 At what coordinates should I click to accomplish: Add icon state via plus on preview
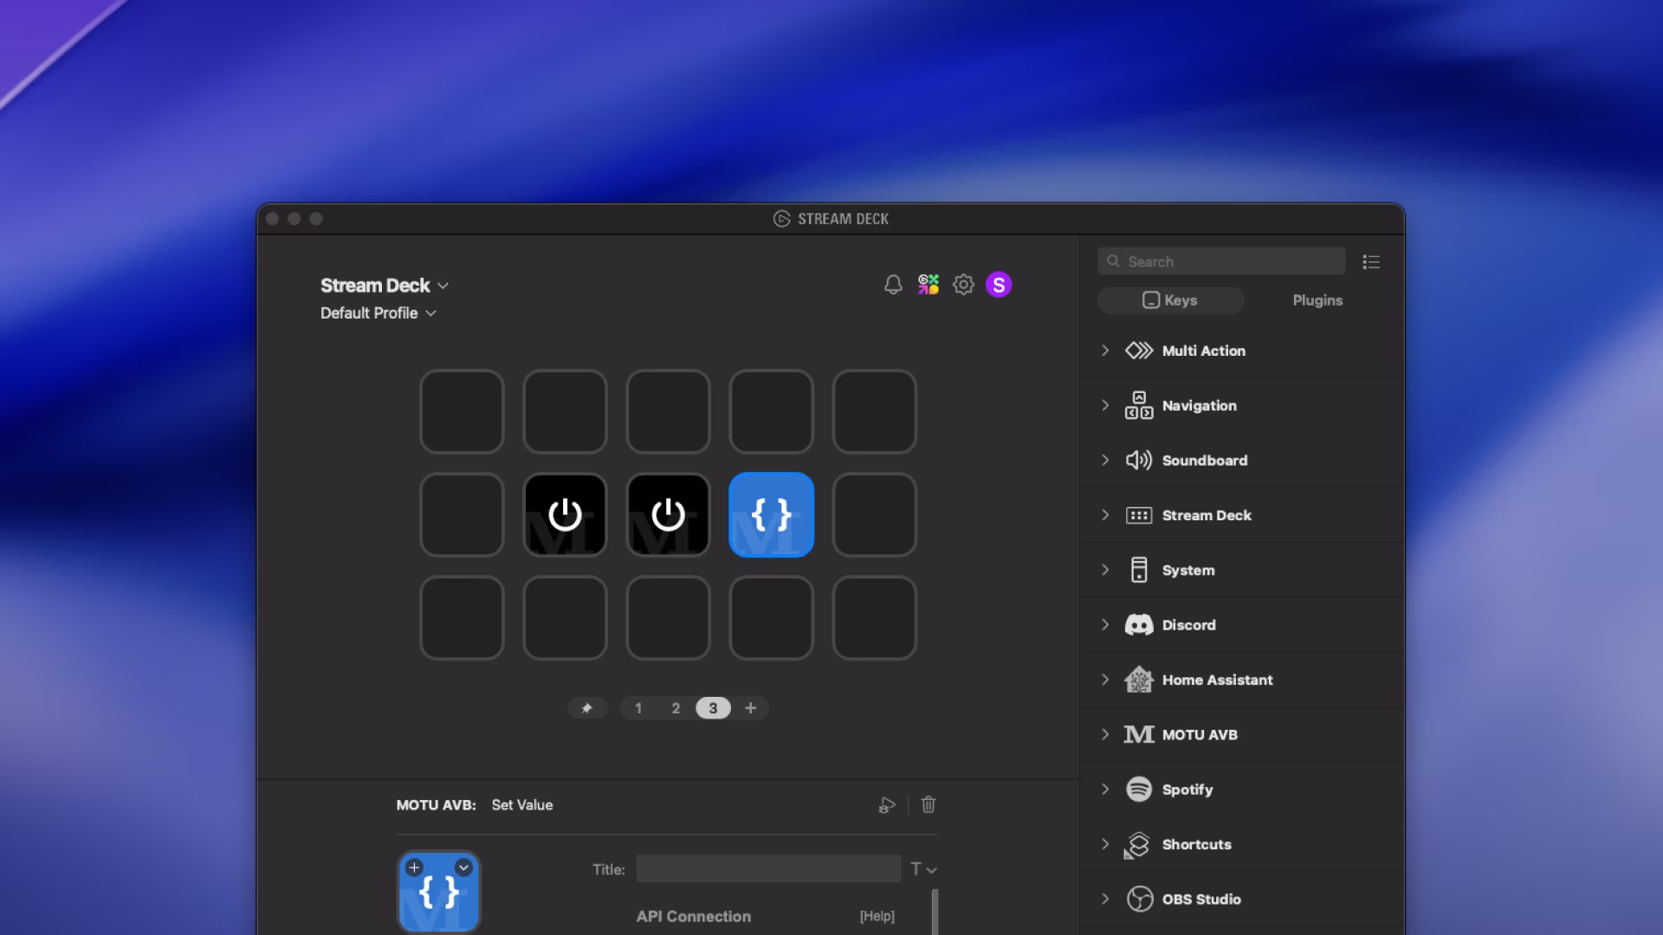pyautogui.click(x=414, y=867)
